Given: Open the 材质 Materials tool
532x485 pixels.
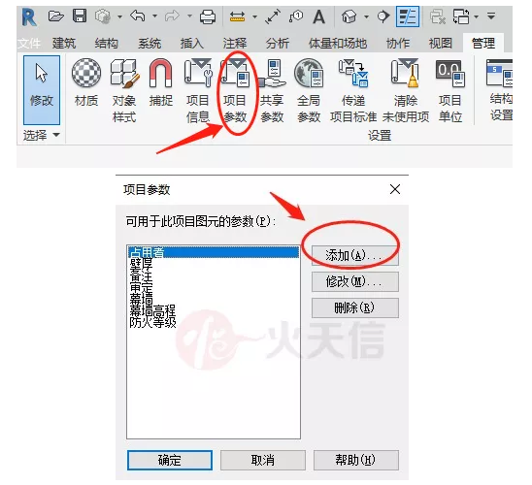Looking at the screenshot, I should [86, 82].
